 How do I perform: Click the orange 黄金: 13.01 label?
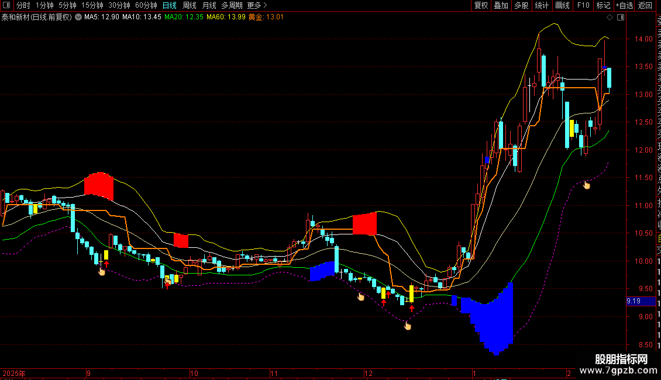point(266,17)
